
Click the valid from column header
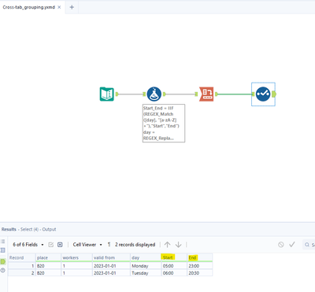[x=111, y=257]
